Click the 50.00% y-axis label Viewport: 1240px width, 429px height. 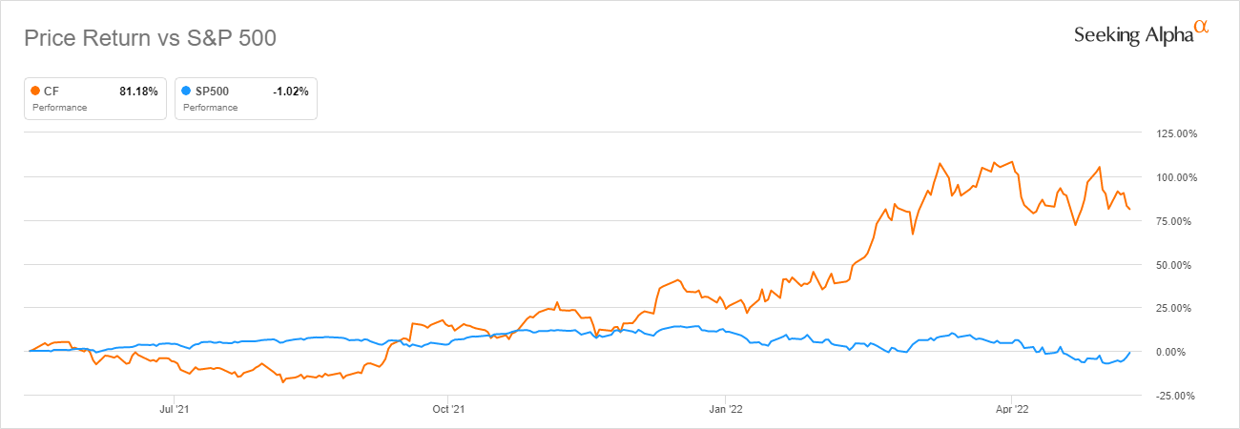click(x=1179, y=265)
